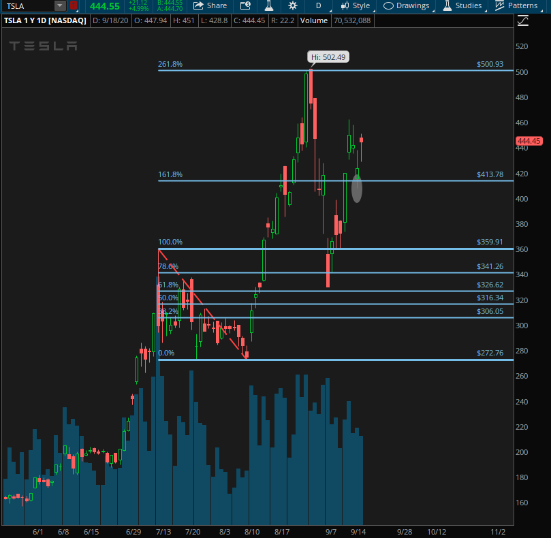The image size is (551, 538).
Task: Open the Studies menu
Action: (462, 5)
